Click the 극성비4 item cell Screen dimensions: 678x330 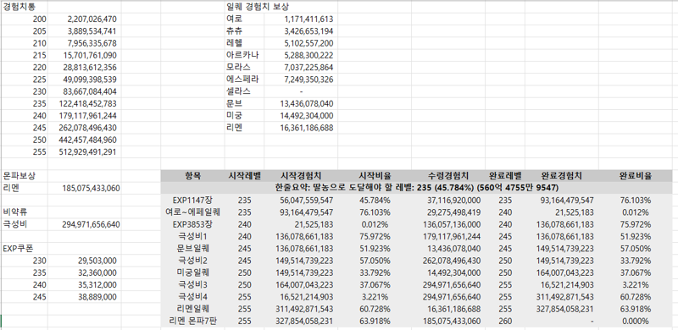point(192,297)
